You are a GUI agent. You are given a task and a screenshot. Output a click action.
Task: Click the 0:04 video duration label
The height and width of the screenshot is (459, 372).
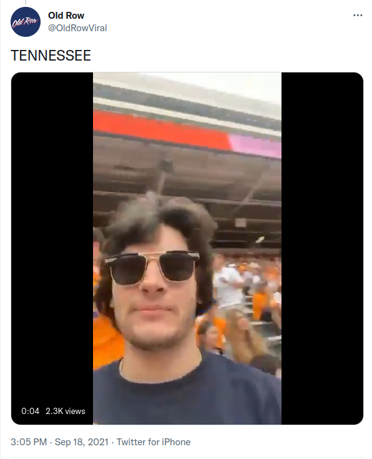[x=30, y=411]
